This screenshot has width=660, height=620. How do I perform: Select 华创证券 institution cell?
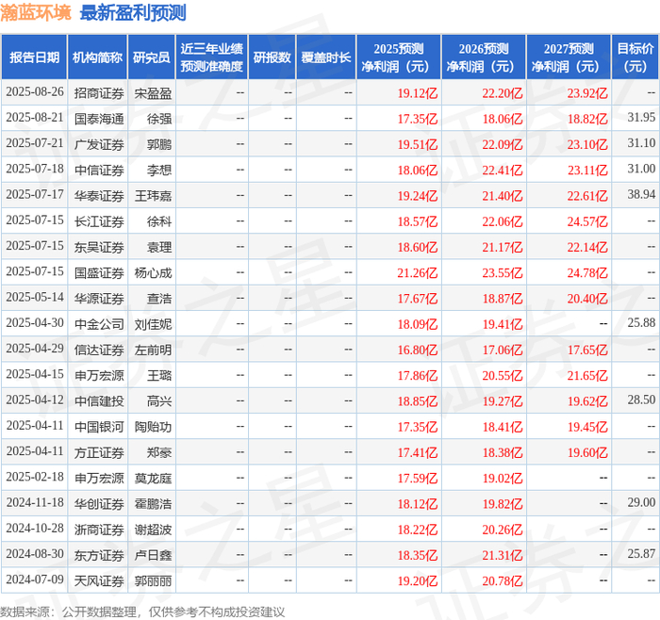99,503
